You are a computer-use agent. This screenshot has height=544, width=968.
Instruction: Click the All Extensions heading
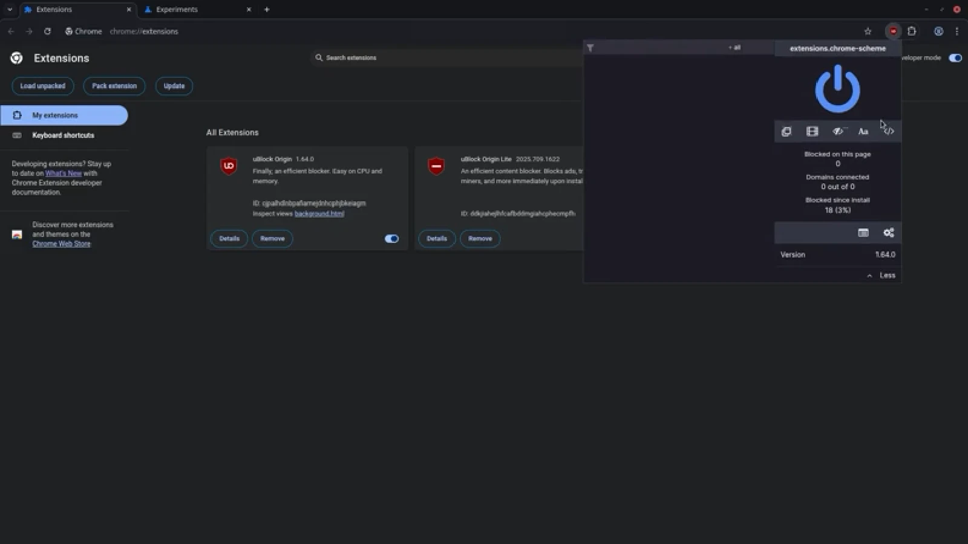pos(232,132)
